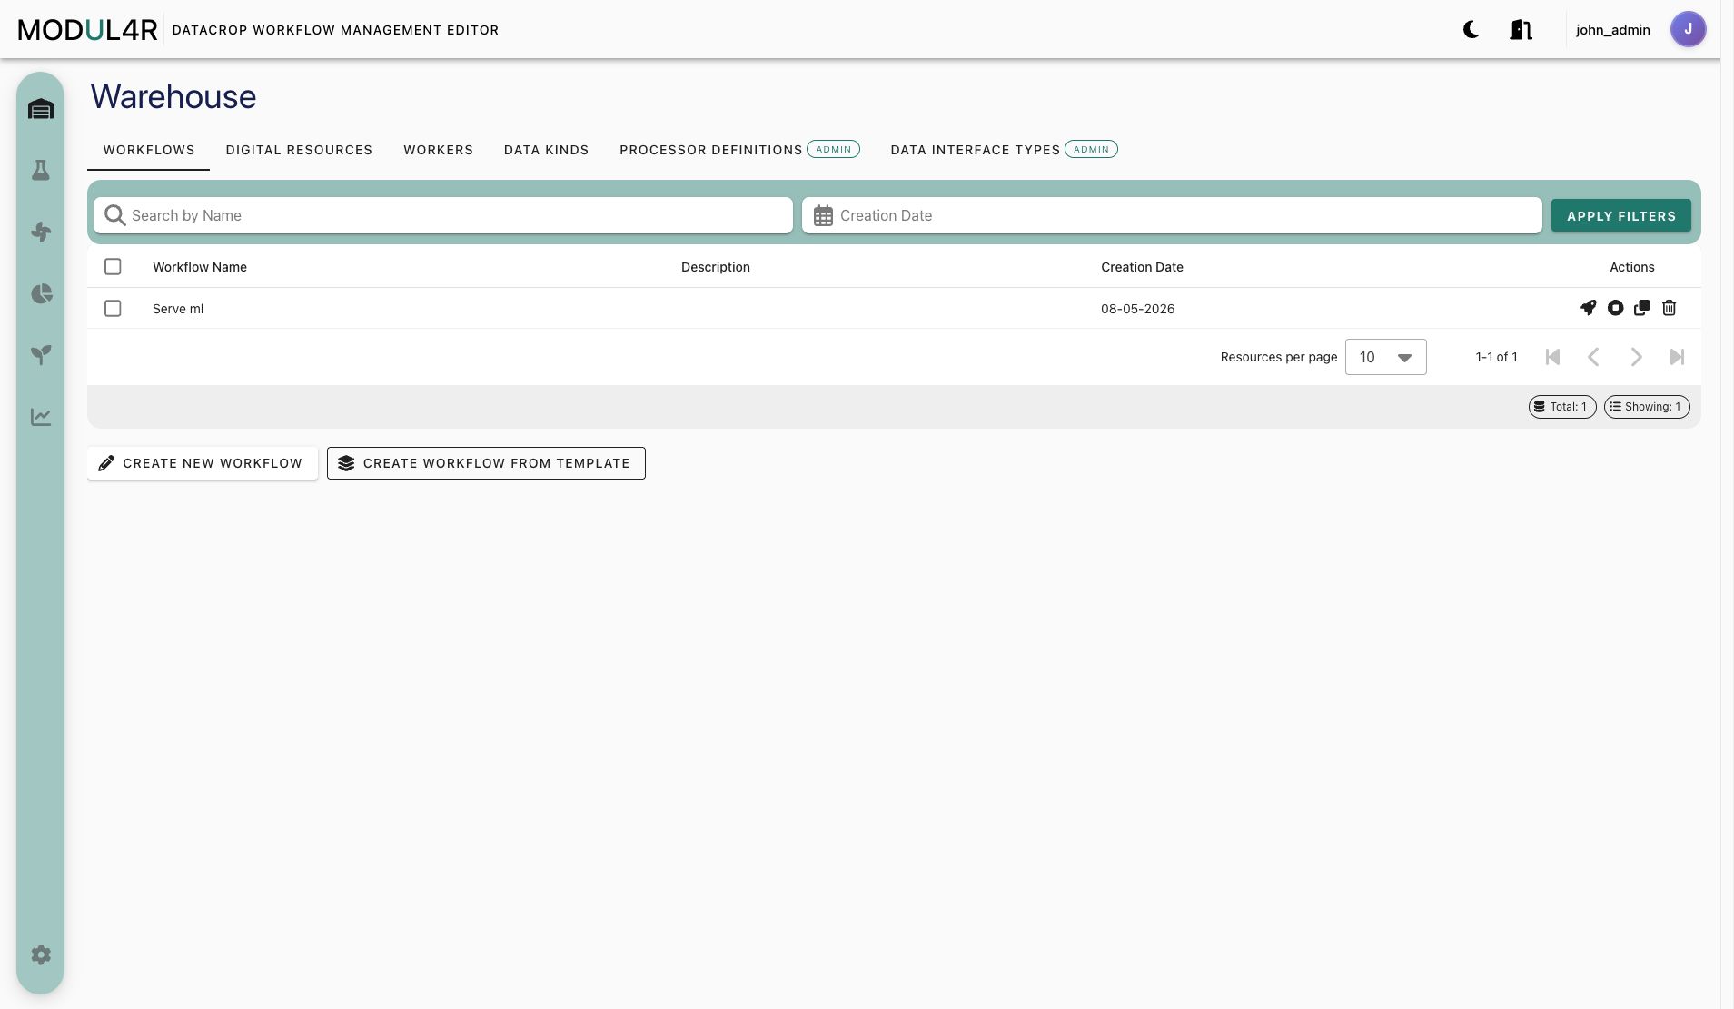Focus the Search by Name field
Viewport: 1734px width, 1009px height.
click(443, 215)
